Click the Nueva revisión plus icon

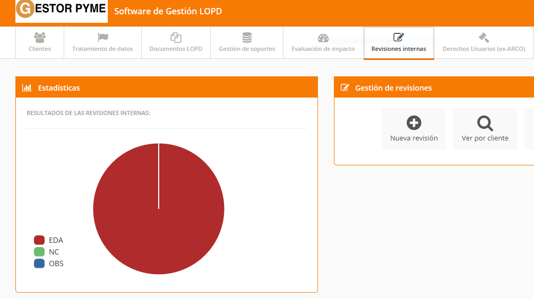(x=414, y=123)
